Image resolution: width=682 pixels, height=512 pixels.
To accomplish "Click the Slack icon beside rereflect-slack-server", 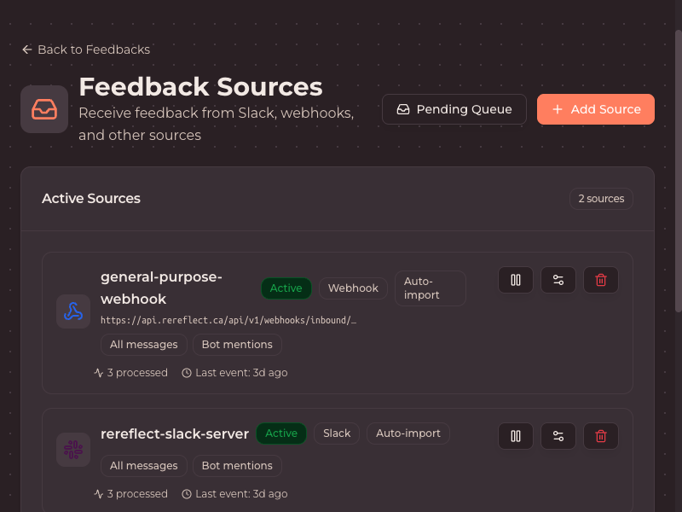I will 73,449.
